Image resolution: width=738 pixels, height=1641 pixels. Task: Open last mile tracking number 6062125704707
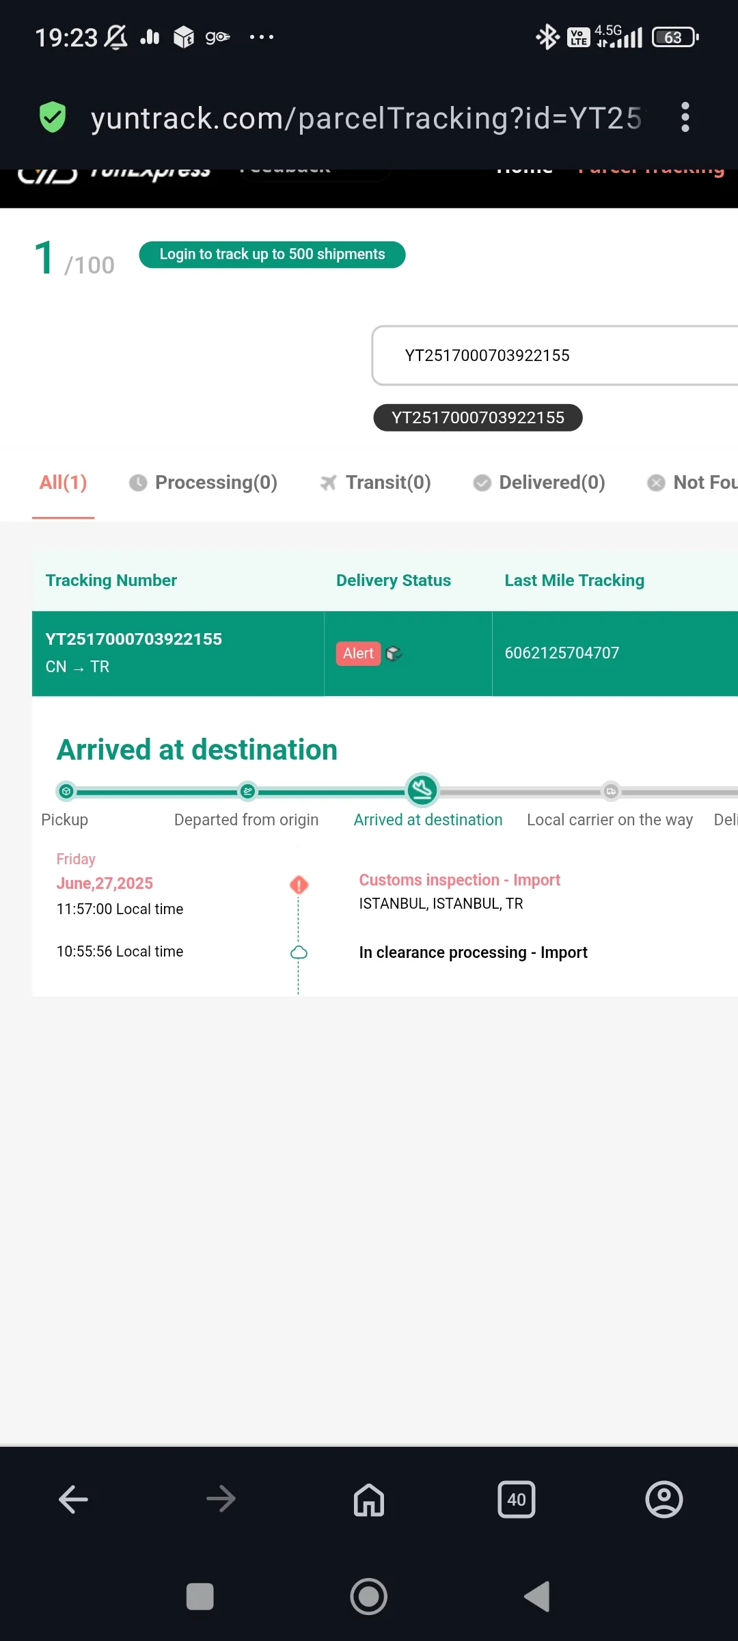click(562, 653)
